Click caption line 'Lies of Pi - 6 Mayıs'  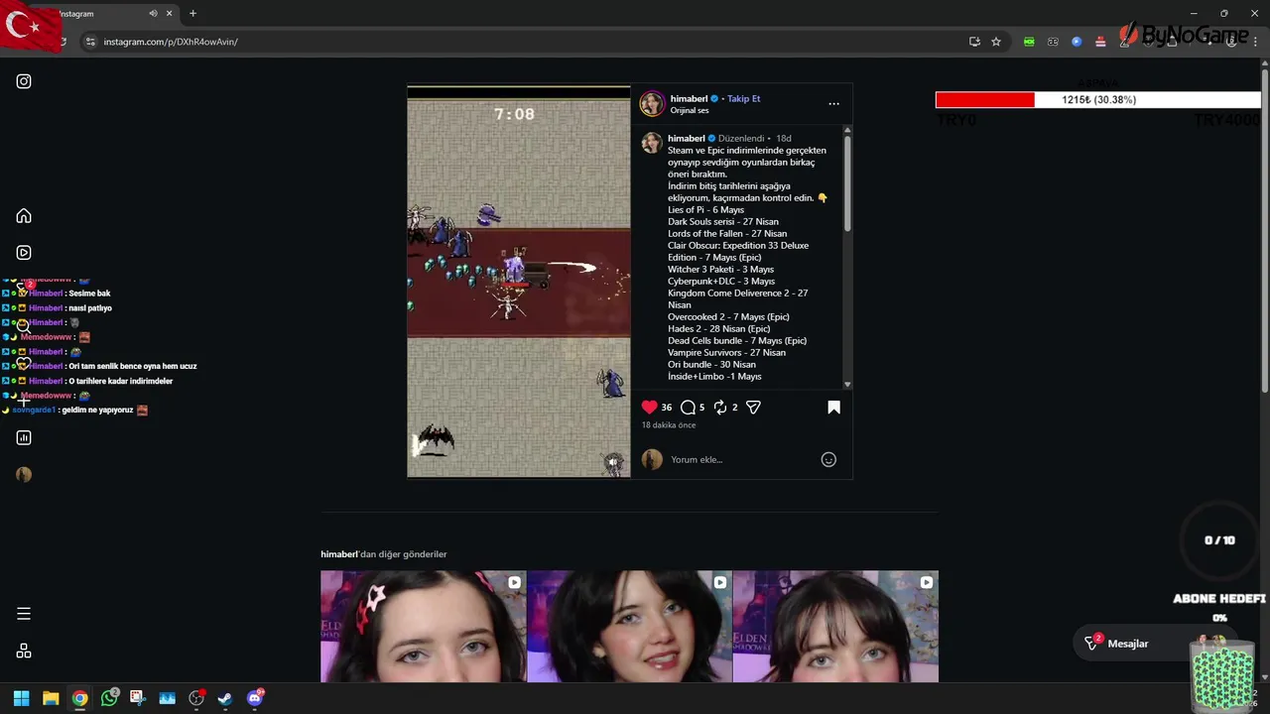click(x=705, y=210)
